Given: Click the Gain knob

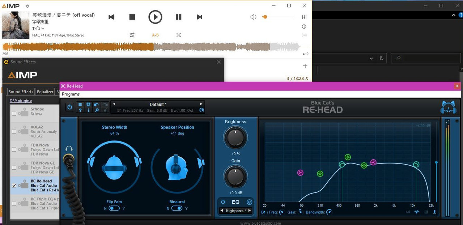Looking at the screenshot, I should point(235,177).
